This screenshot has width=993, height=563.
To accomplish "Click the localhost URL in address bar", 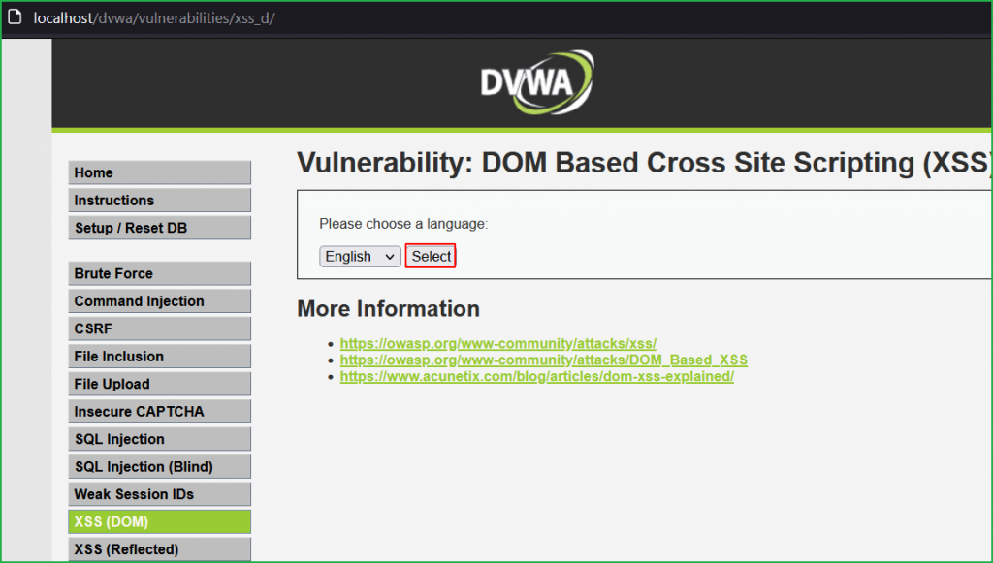I will coord(154,17).
